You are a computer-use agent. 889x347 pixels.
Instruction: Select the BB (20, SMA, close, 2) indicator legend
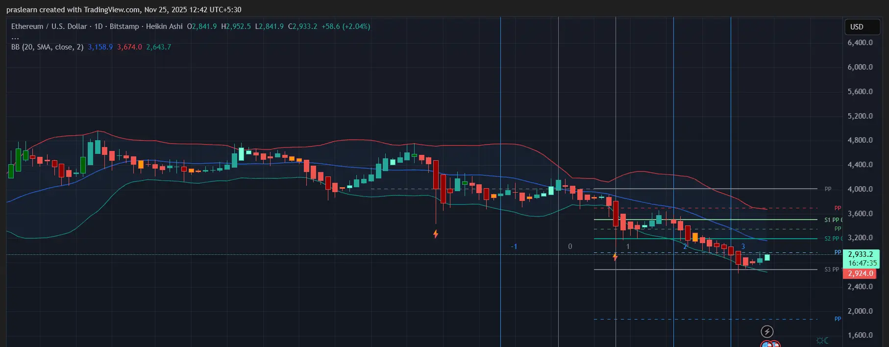[48, 47]
